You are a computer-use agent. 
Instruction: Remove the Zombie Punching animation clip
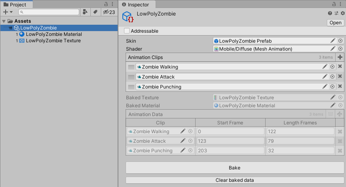pyautogui.click(x=340, y=86)
